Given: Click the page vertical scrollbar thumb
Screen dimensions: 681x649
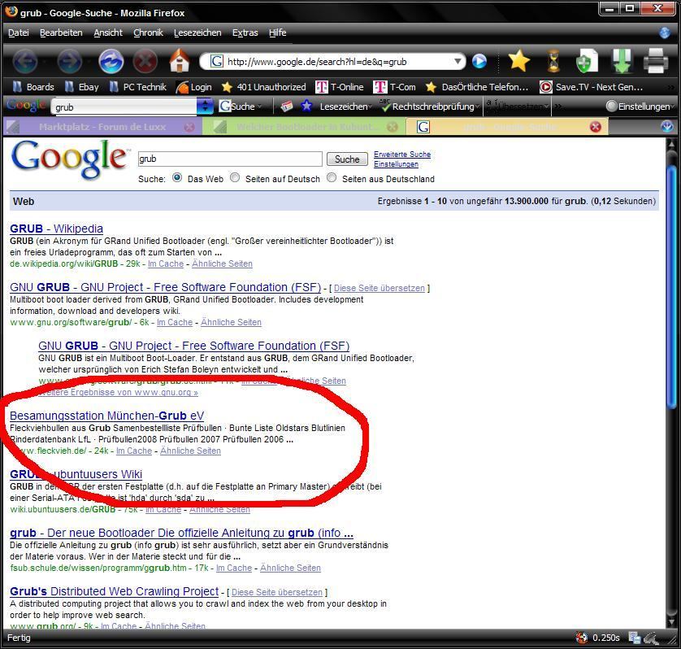Looking at the screenshot, I should [671, 287].
